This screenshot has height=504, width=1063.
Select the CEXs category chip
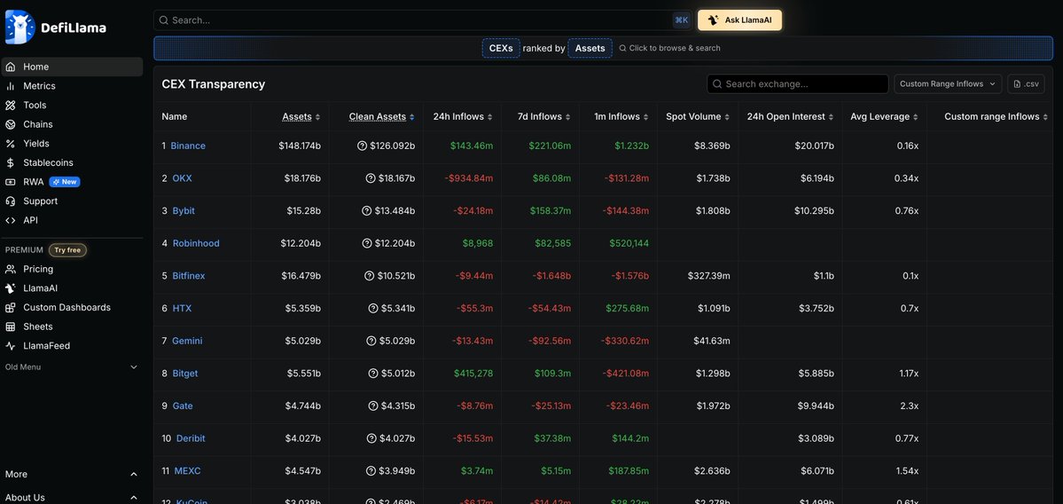pyautogui.click(x=501, y=48)
